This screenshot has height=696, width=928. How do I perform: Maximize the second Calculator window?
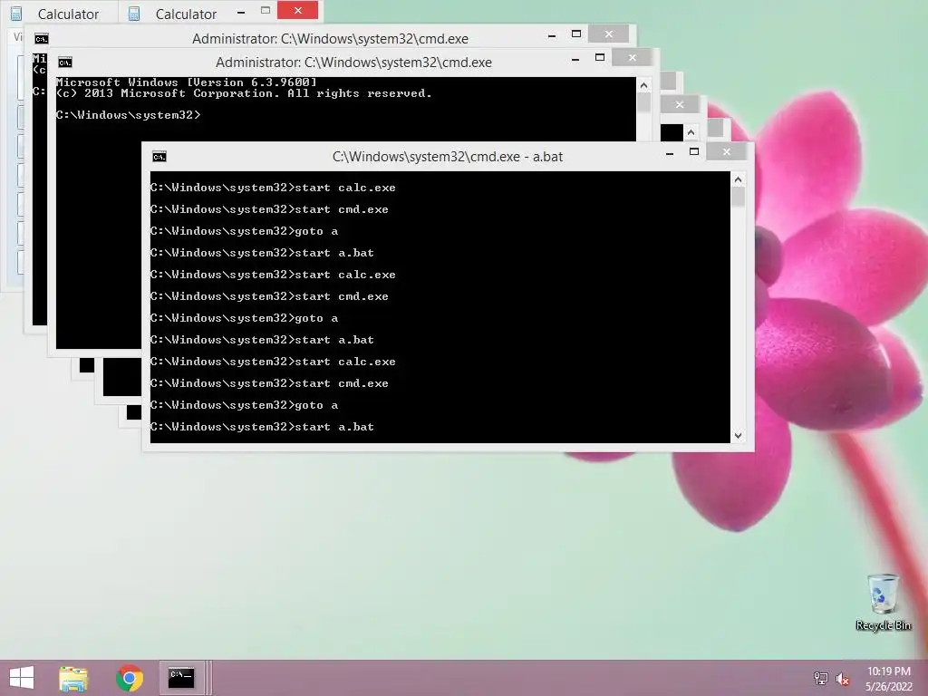(x=266, y=10)
